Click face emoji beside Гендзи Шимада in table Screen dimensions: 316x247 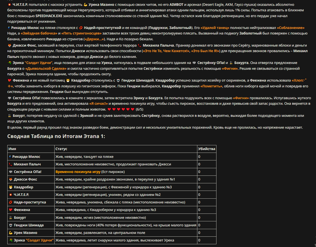pos(11,225)
